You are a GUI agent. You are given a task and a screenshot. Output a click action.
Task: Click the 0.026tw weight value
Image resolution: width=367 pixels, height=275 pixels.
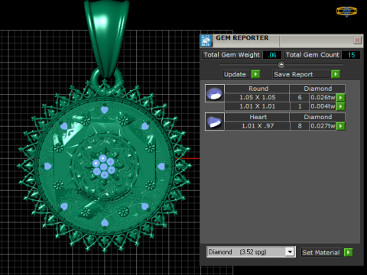tap(323, 97)
